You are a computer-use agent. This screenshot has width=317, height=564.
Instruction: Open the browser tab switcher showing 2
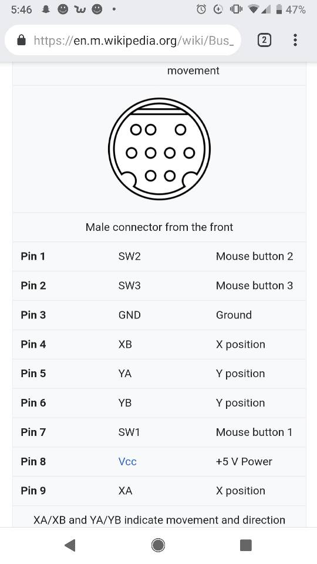pos(264,40)
